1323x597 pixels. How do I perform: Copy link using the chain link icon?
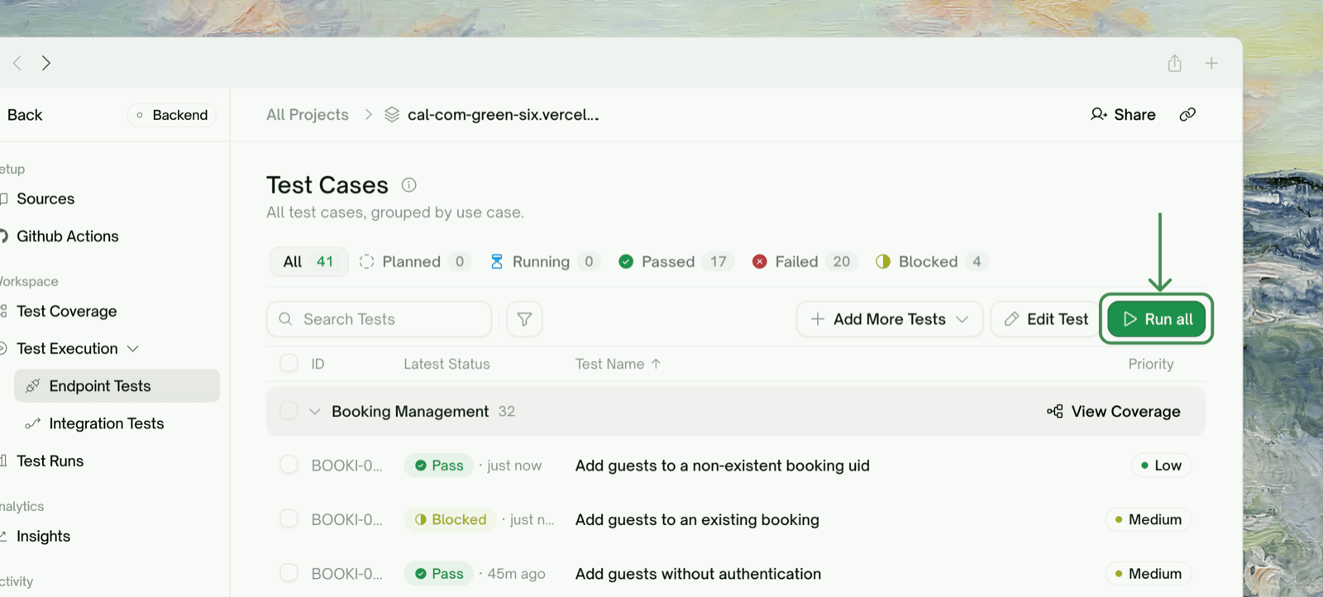[1187, 115]
